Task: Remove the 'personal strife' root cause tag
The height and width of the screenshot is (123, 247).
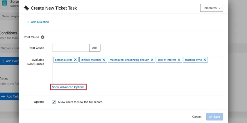Action: tap(75, 60)
